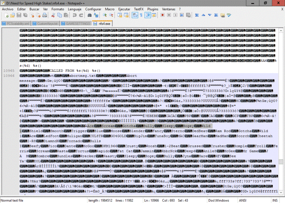285x203 pixels.
Task: Open the Ventanas menu
Action: [169, 9]
